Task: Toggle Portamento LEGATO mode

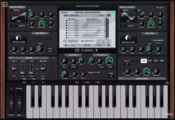Action: 159,43
